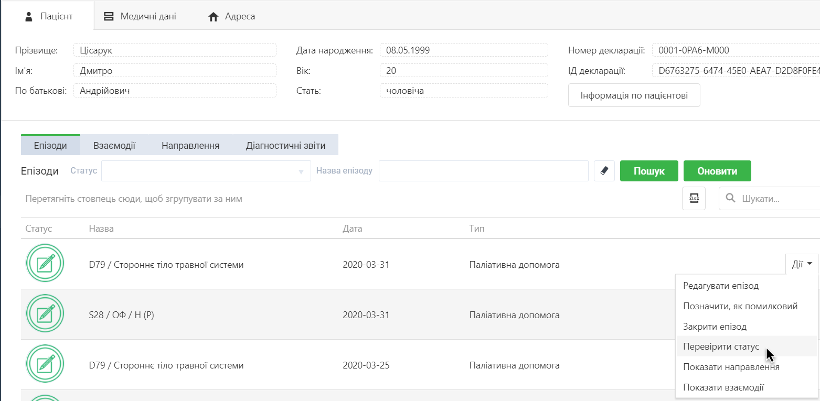Click the Стать field showing чоловіча
The height and width of the screenshot is (401, 820).
pos(464,91)
